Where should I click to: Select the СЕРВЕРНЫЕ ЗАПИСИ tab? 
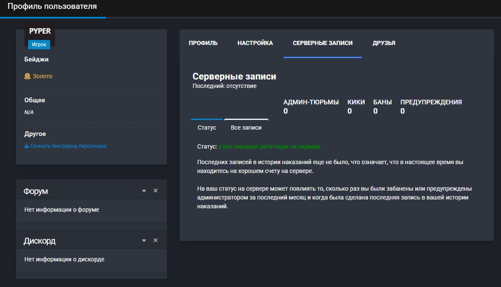(x=322, y=43)
